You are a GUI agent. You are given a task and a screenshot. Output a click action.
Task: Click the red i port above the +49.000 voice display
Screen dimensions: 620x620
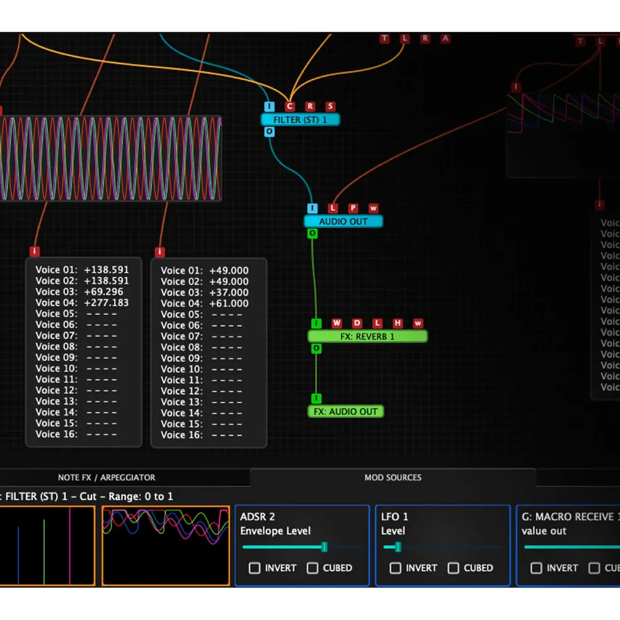pyautogui.click(x=160, y=252)
